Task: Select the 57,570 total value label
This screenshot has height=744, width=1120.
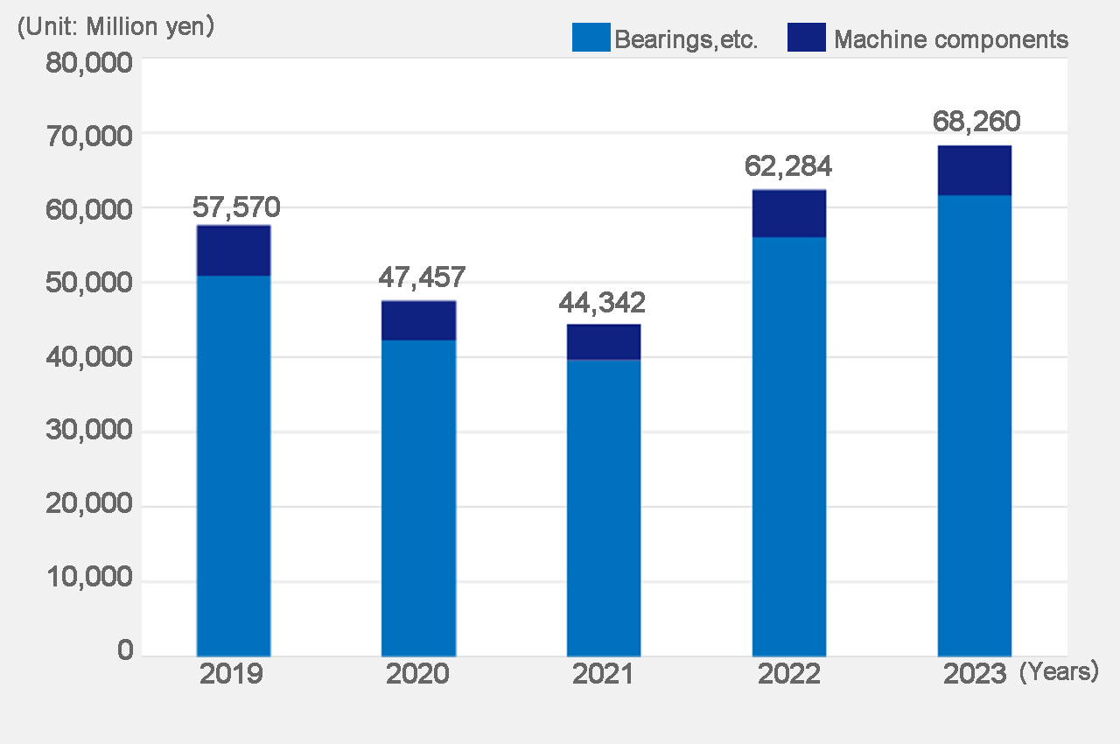Action: coord(236,207)
